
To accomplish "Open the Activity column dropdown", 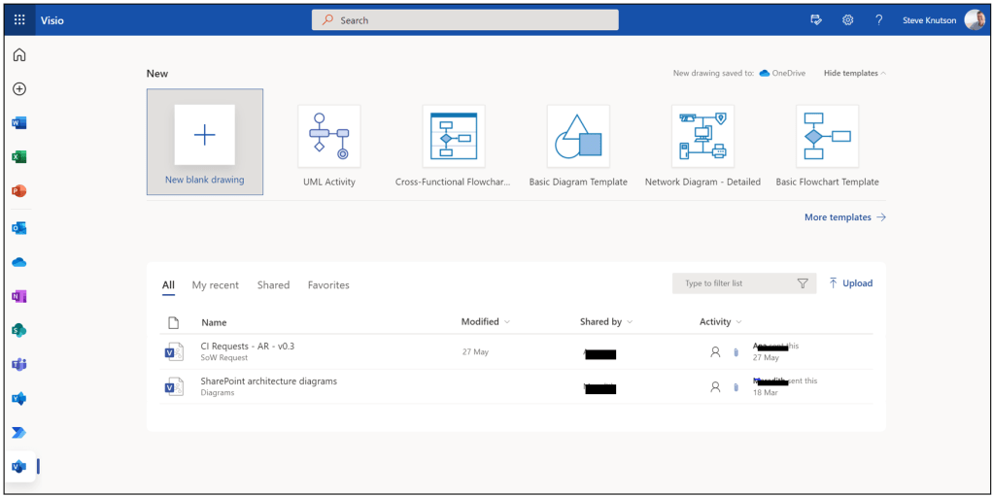I will [738, 322].
